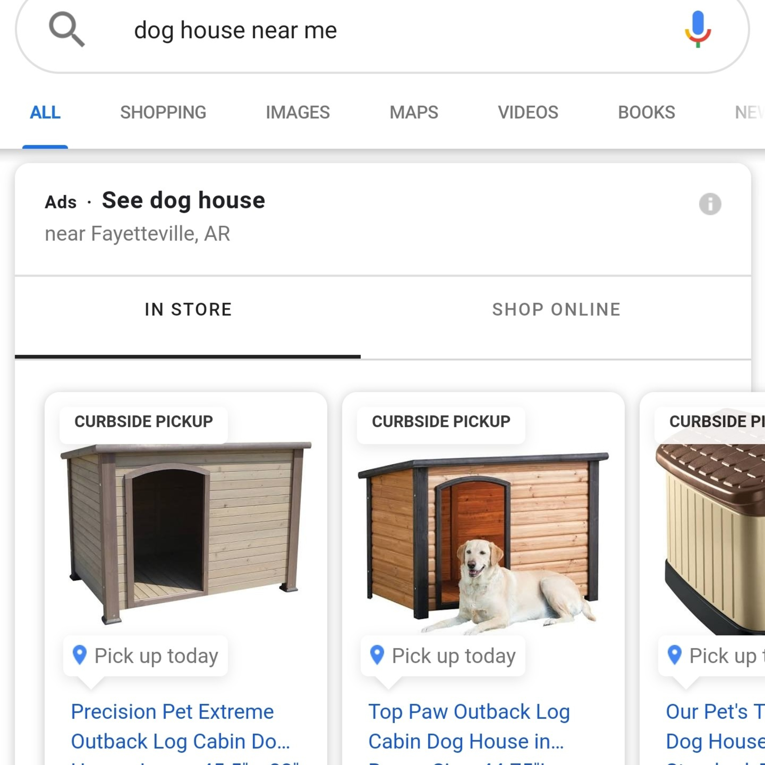Open the Books tab
The height and width of the screenshot is (765, 765).
(x=647, y=112)
